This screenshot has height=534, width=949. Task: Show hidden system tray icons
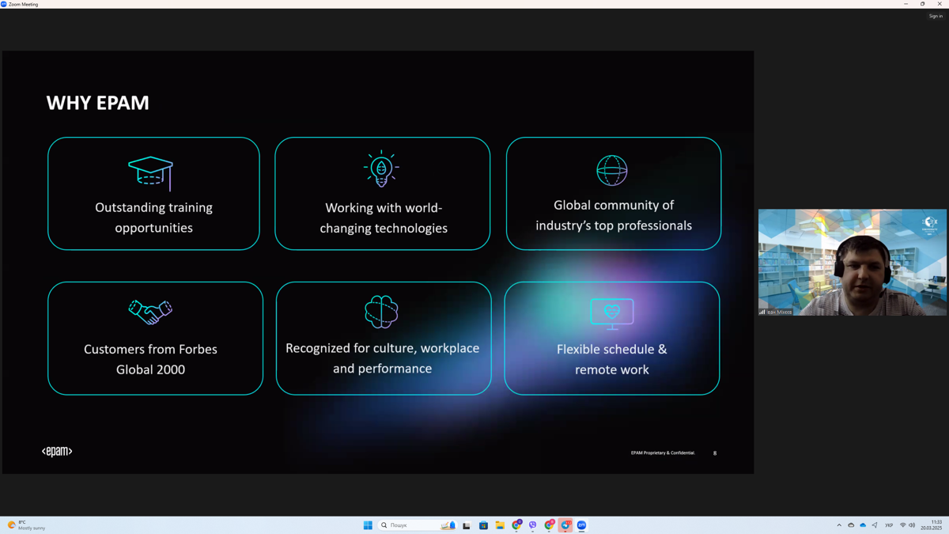click(x=839, y=525)
